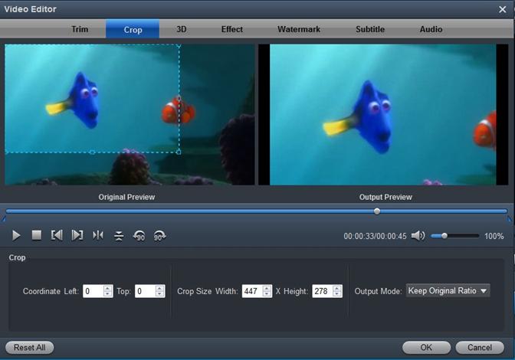Mute the audio with the speaker icon

tap(418, 236)
